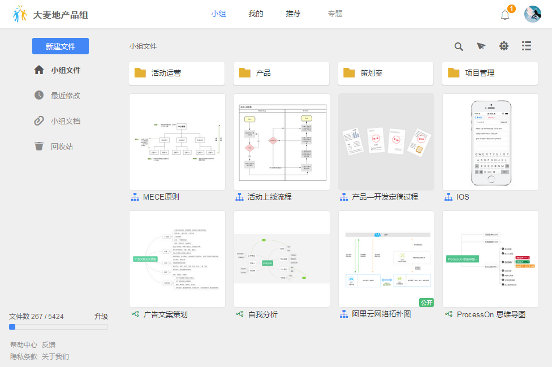The width and height of the screenshot is (552, 367).
Task: Click the link icon beside 小组文档
Action: point(38,120)
